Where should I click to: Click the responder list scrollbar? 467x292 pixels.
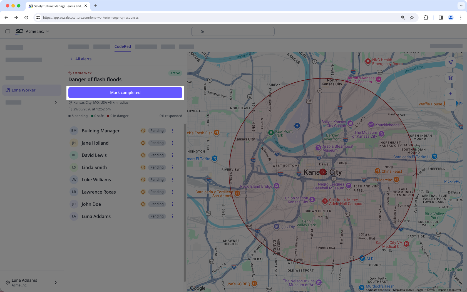(185, 203)
